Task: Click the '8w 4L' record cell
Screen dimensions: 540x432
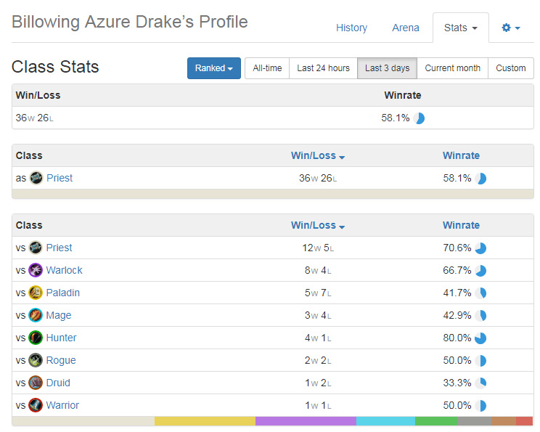Action: pyautogui.click(x=318, y=270)
